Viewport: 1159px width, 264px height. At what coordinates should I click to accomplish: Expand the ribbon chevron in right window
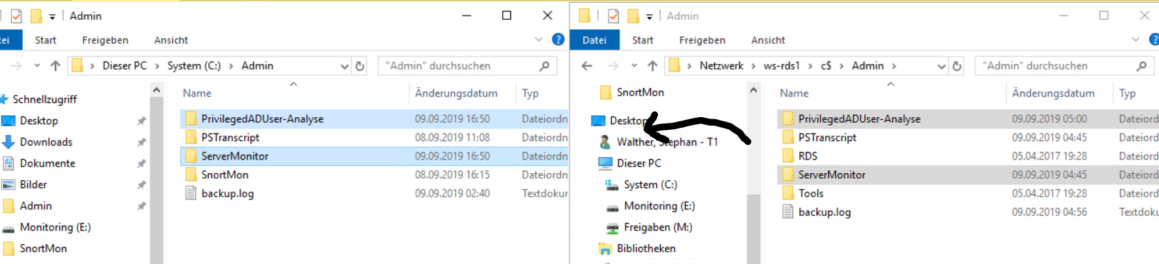pos(1136,40)
